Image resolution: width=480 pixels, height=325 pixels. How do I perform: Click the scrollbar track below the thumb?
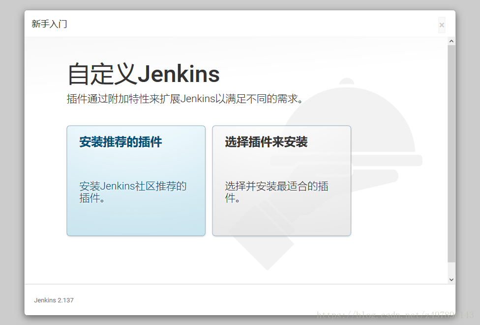[451, 269]
